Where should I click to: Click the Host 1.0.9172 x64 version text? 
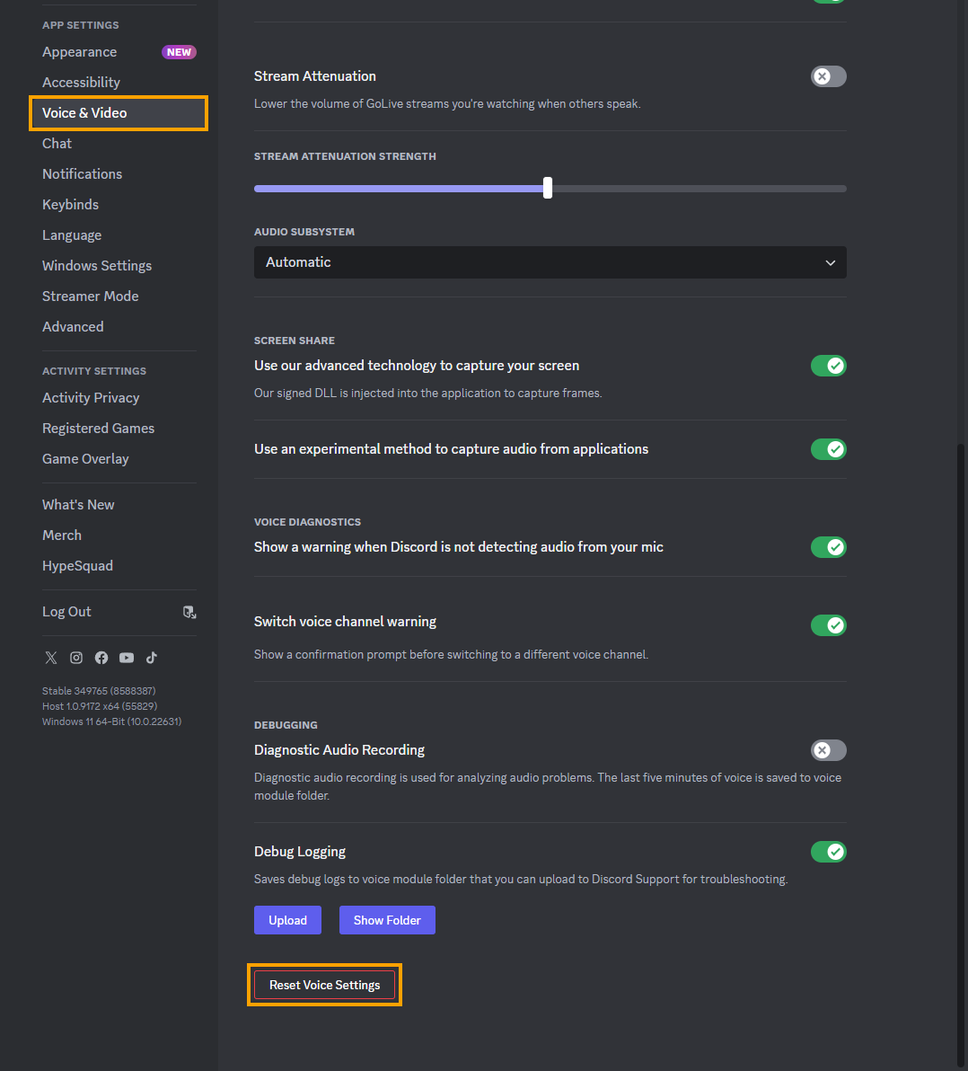pyautogui.click(x=100, y=706)
